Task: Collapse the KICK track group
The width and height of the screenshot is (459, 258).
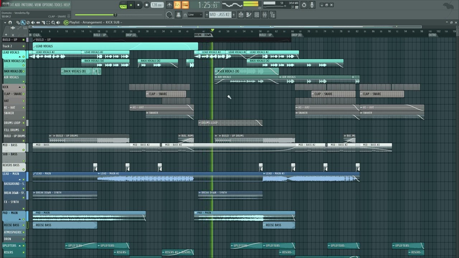Action: click(x=20, y=87)
